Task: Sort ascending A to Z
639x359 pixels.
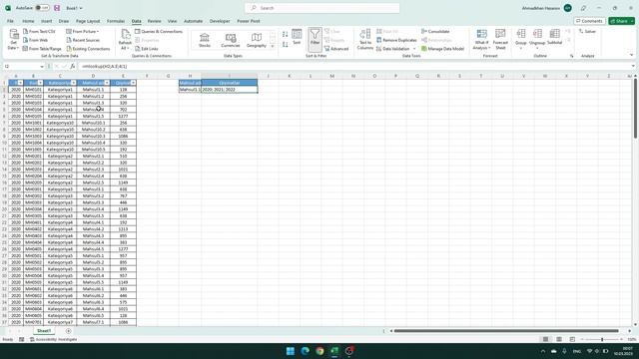Action: click(285, 35)
